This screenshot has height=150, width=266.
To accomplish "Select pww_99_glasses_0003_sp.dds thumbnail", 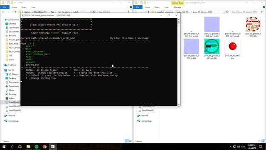I will pyautogui.click(x=212, y=46).
